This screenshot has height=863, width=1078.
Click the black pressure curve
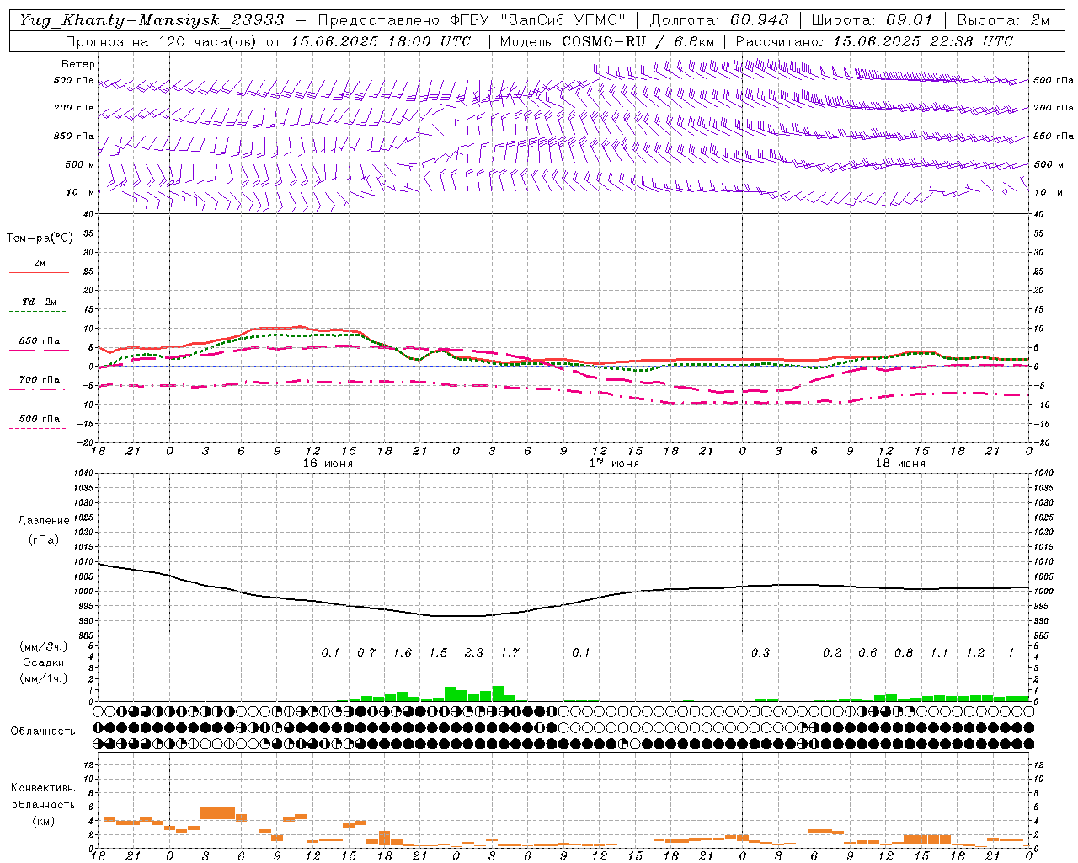pos(455,615)
